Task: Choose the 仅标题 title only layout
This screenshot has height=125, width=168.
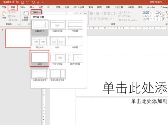Action: (x=75, y=43)
